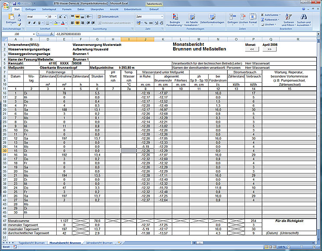This screenshot has height=251, width=322.
Task: Open the Format cells menu
Action: pyautogui.click(x=253, y=19)
